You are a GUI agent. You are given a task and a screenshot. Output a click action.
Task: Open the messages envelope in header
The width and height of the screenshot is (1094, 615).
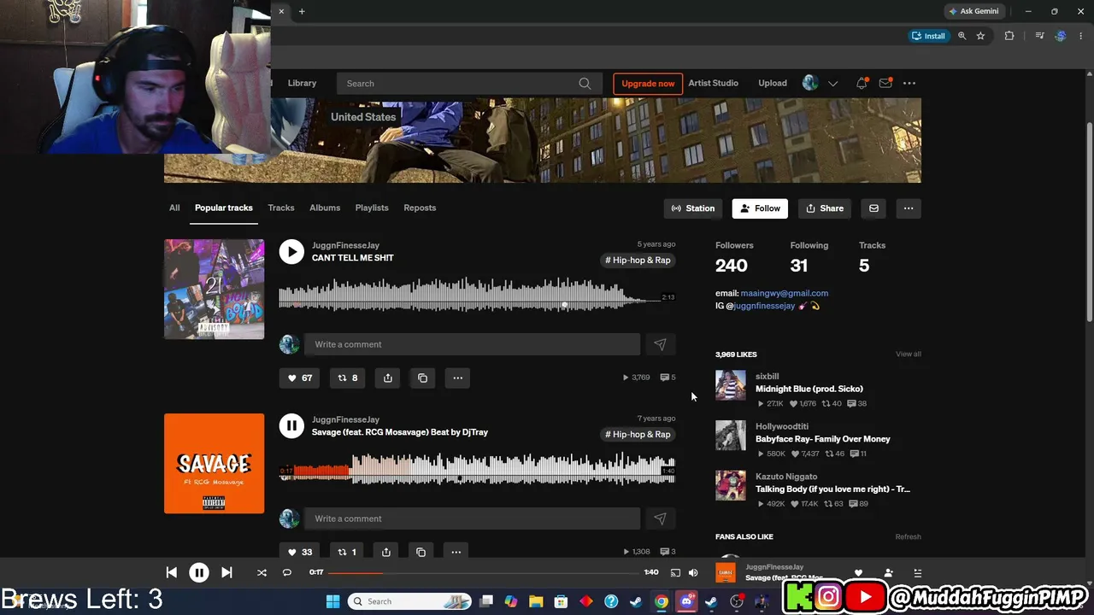pos(885,84)
